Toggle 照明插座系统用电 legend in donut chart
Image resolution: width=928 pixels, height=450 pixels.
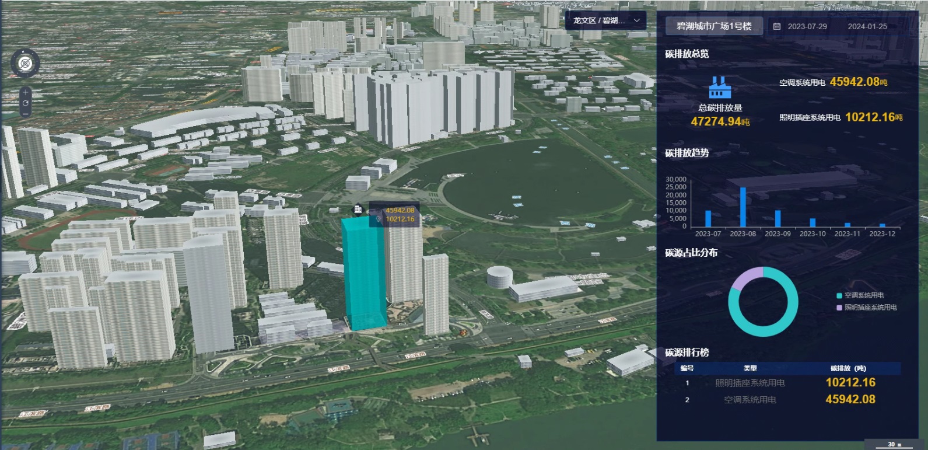pyautogui.click(x=867, y=307)
